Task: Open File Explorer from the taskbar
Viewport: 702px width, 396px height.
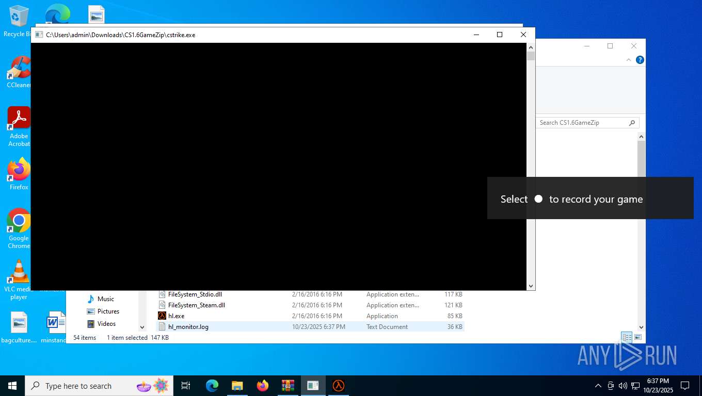Action: coord(237,386)
